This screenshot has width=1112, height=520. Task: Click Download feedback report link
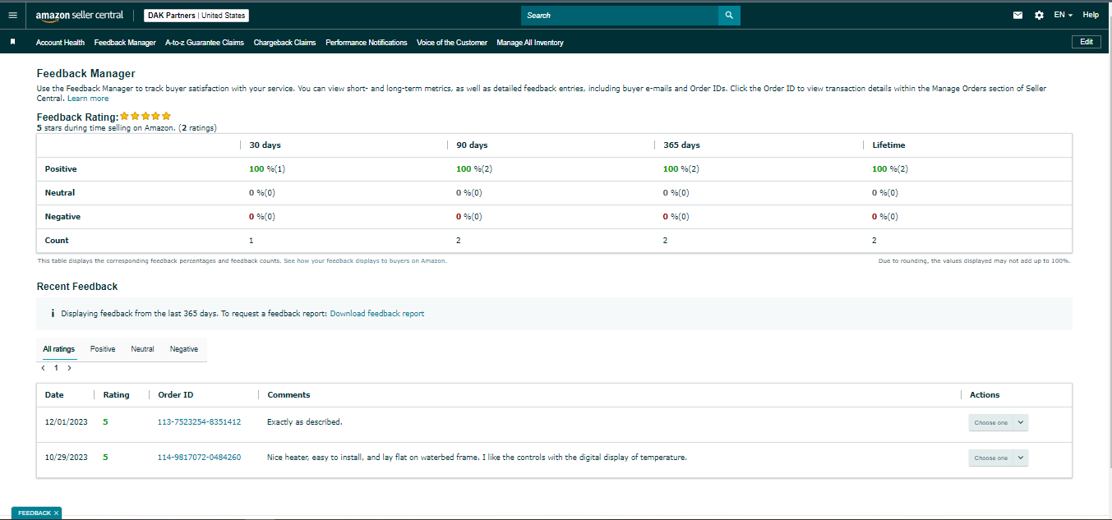pos(377,314)
